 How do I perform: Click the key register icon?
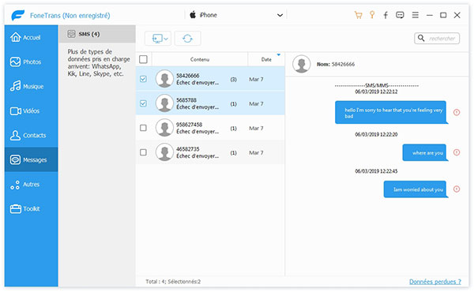point(372,15)
